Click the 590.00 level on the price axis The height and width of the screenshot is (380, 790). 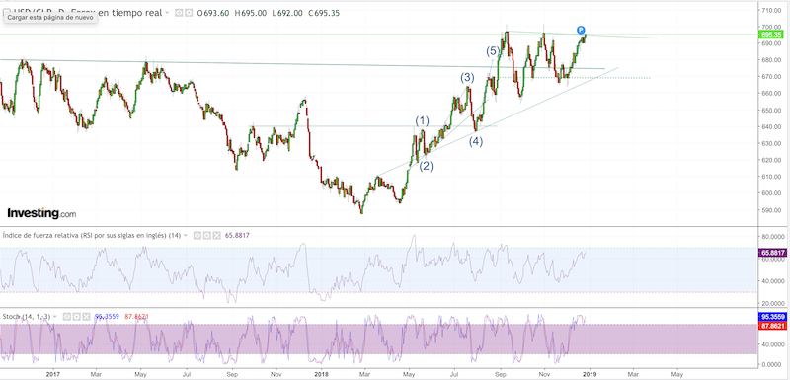click(771, 210)
